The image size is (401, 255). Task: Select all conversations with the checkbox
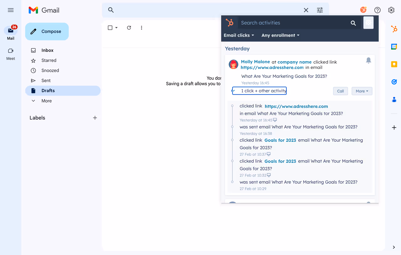[x=110, y=28]
